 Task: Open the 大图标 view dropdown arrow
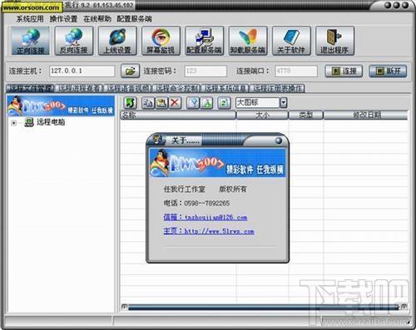(283, 103)
